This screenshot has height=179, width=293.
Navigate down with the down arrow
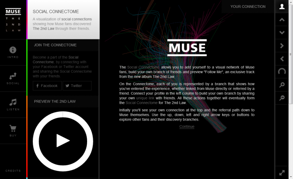(282, 33)
